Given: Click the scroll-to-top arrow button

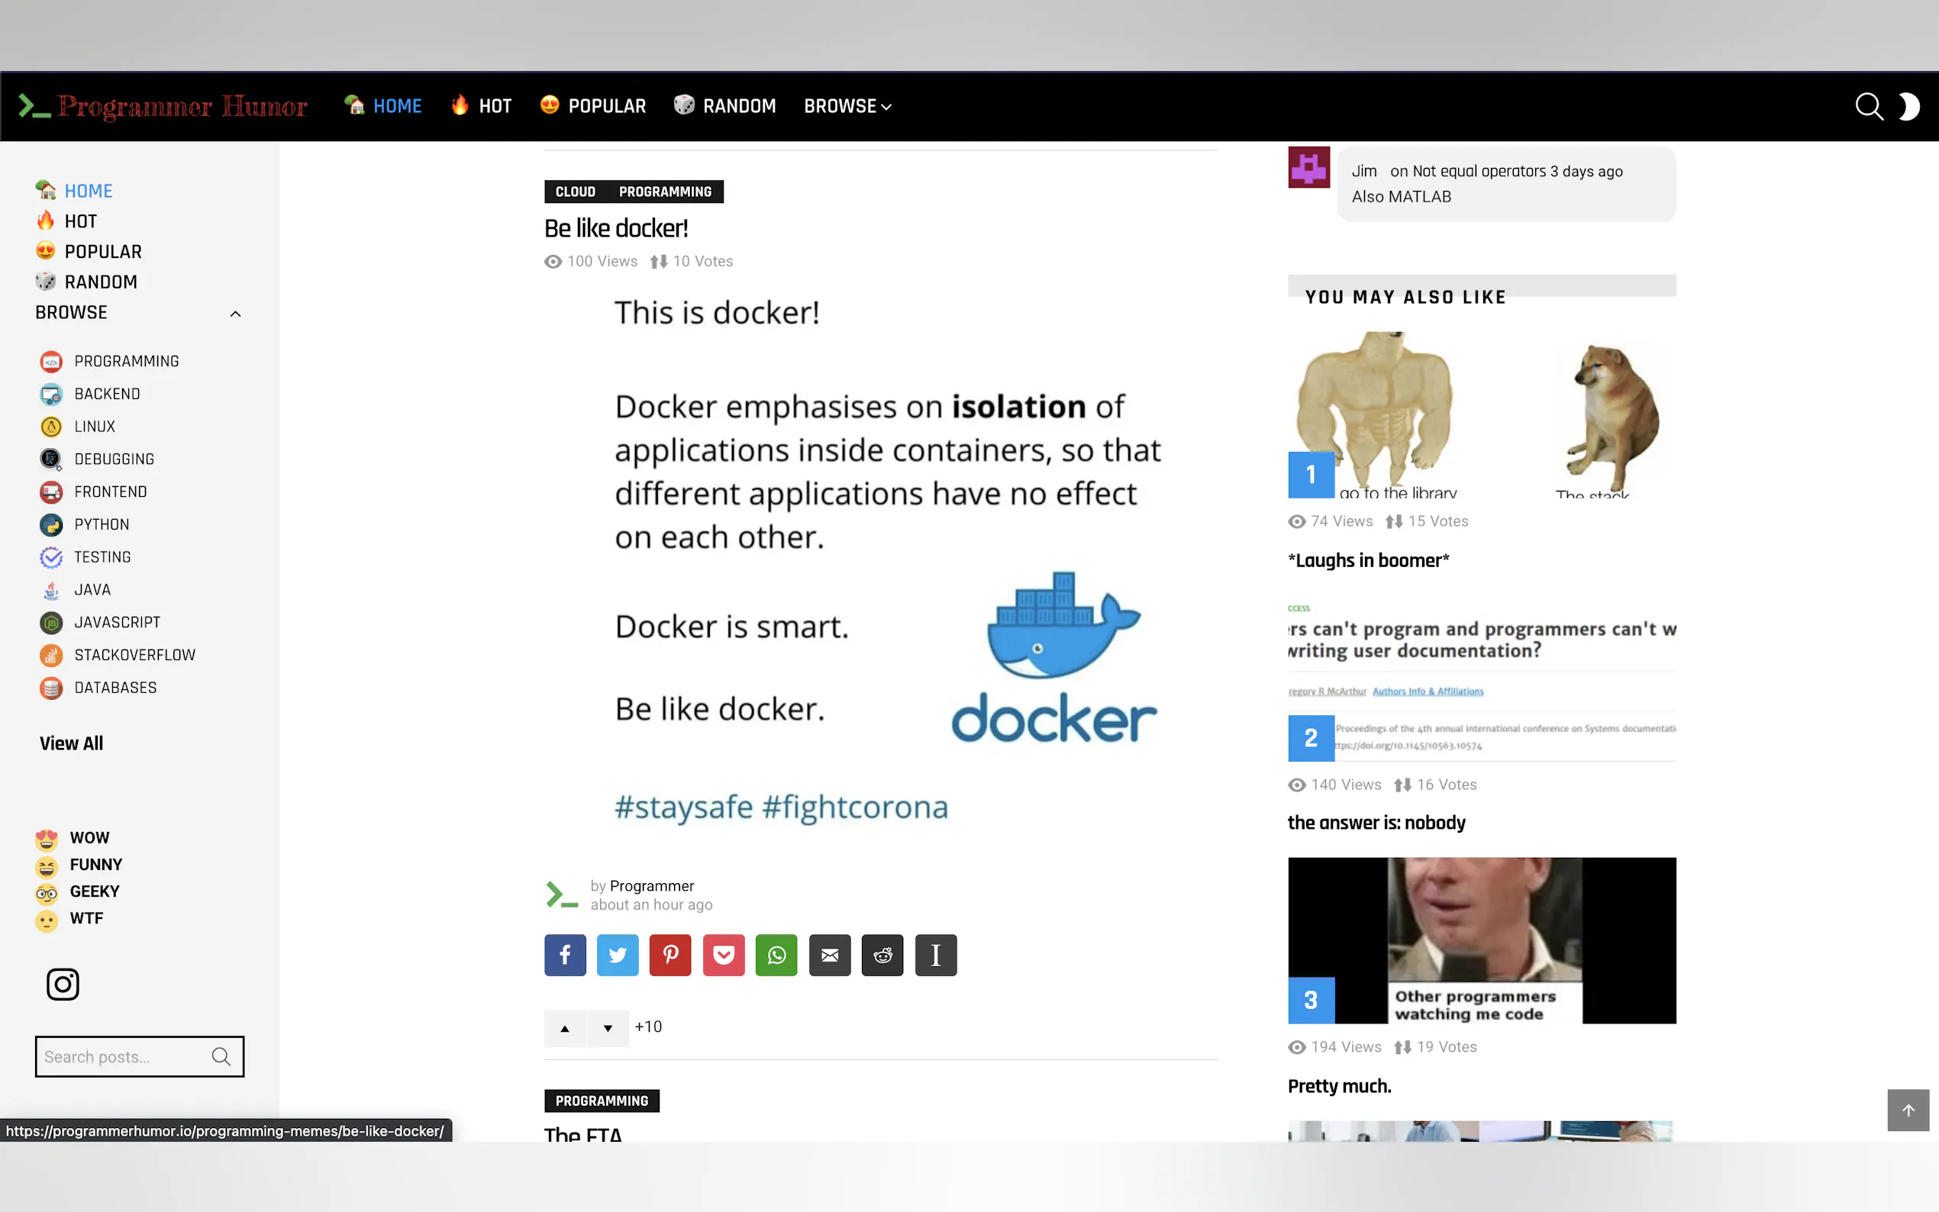Looking at the screenshot, I should point(1908,1110).
